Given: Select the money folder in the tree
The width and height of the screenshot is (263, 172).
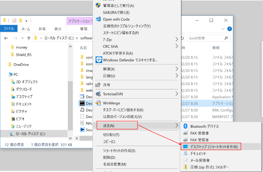Looking at the screenshot, I should tap(21, 47).
